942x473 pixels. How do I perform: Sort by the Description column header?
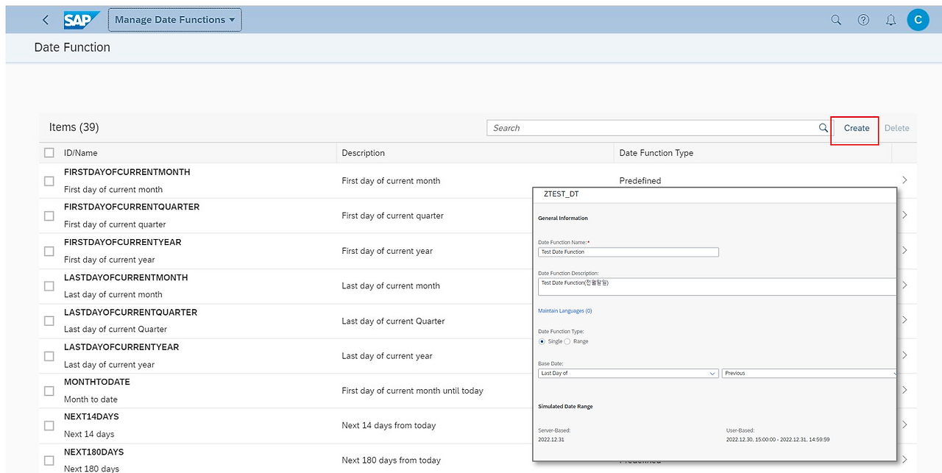pyautogui.click(x=364, y=153)
